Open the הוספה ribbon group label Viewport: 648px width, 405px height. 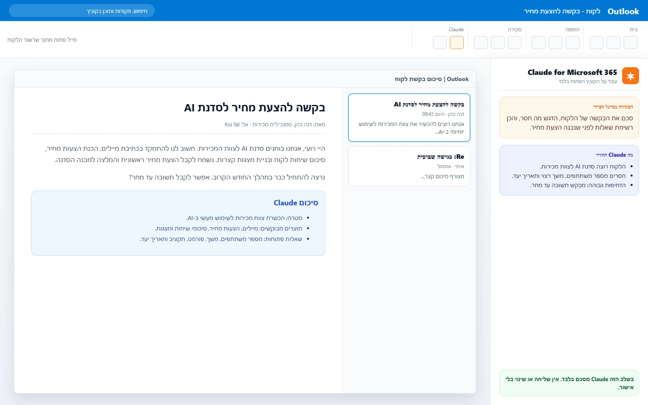pyautogui.click(x=572, y=30)
